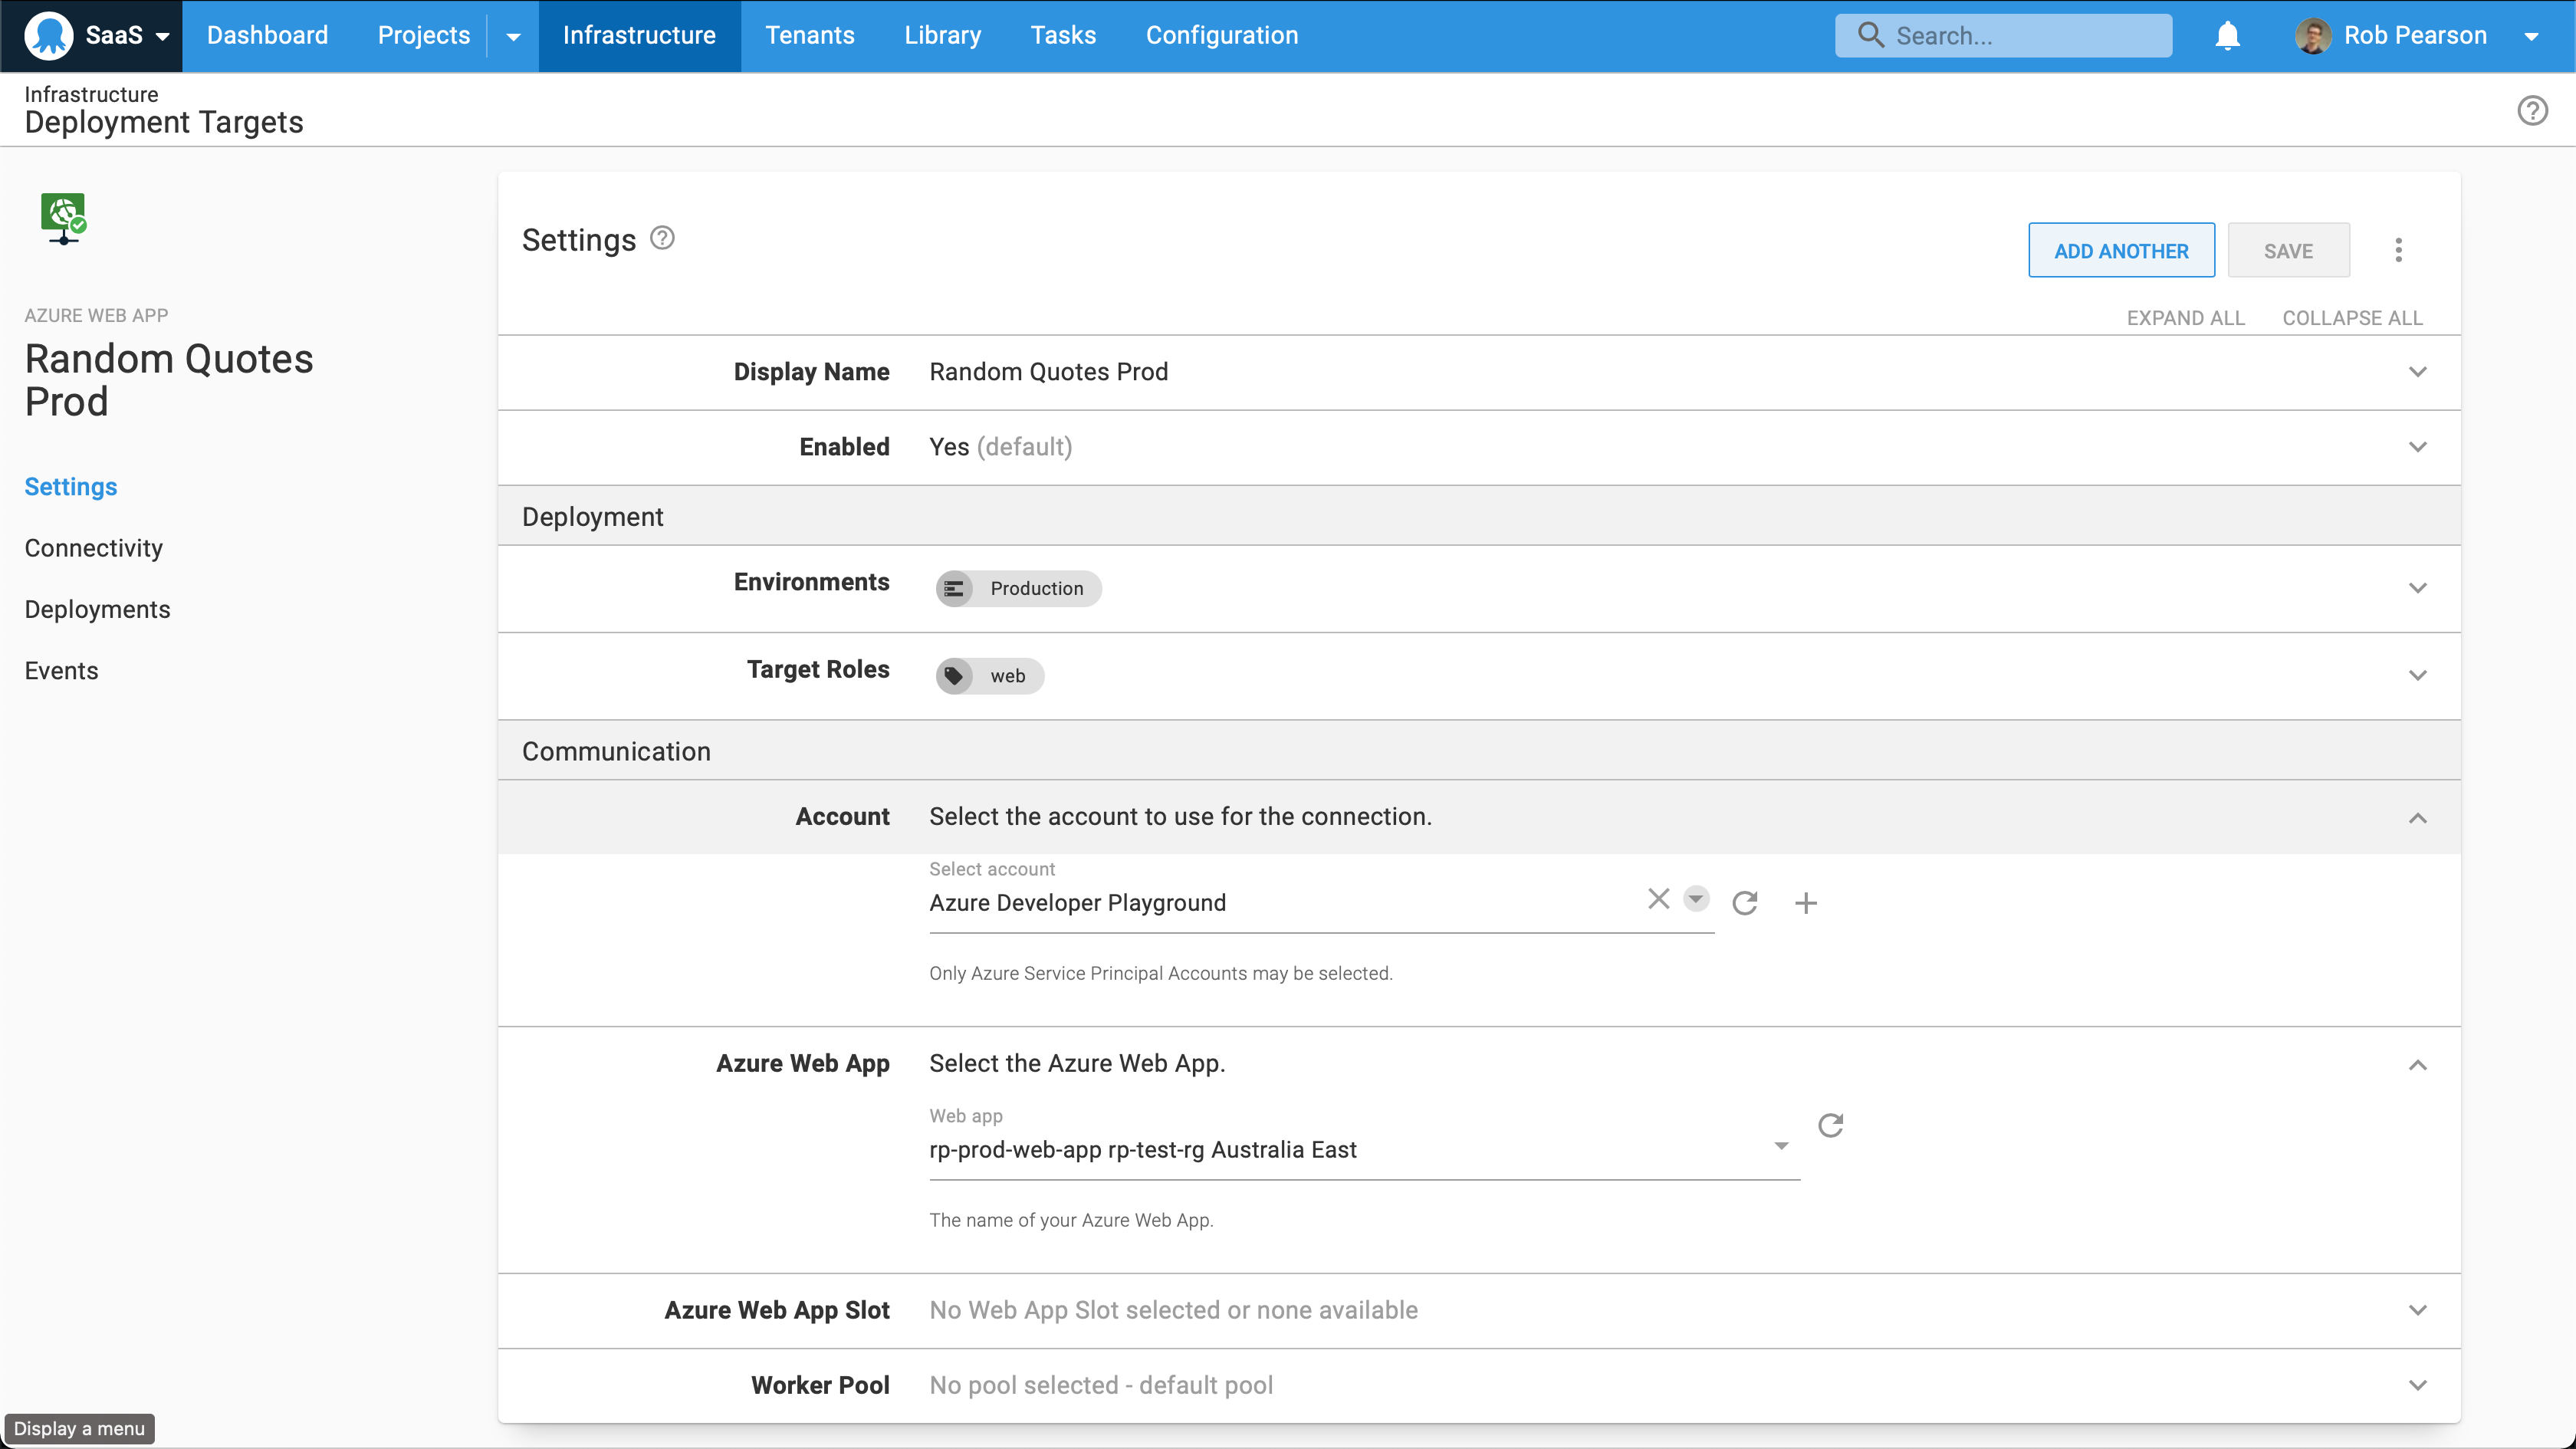
Task: Open notifications via the bell icon
Action: (2227, 35)
